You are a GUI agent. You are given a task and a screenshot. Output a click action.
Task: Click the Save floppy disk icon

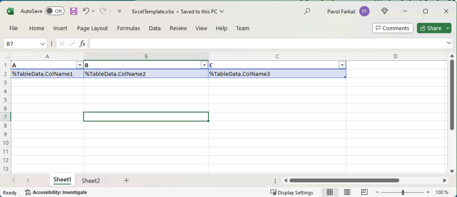click(74, 11)
